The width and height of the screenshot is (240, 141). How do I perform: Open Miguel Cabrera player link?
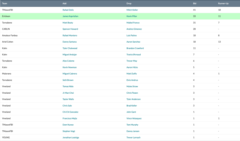click(x=70, y=74)
